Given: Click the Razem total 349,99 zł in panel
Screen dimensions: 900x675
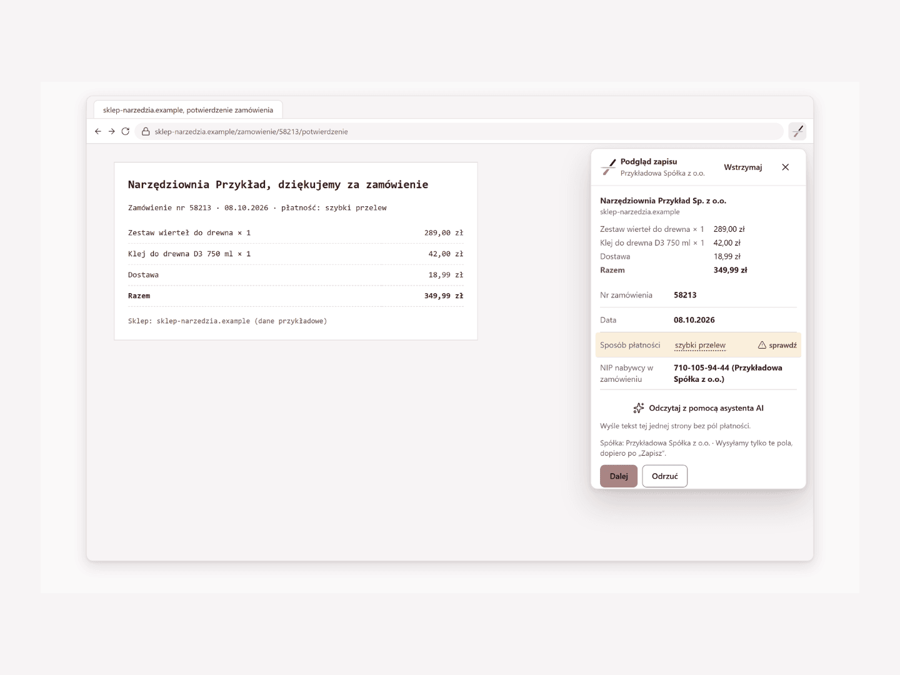Looking at the screenshot, I should pos(730,270).
